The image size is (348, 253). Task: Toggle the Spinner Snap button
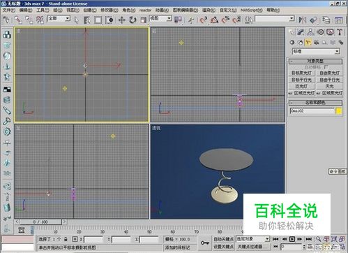tap(236, 20)
